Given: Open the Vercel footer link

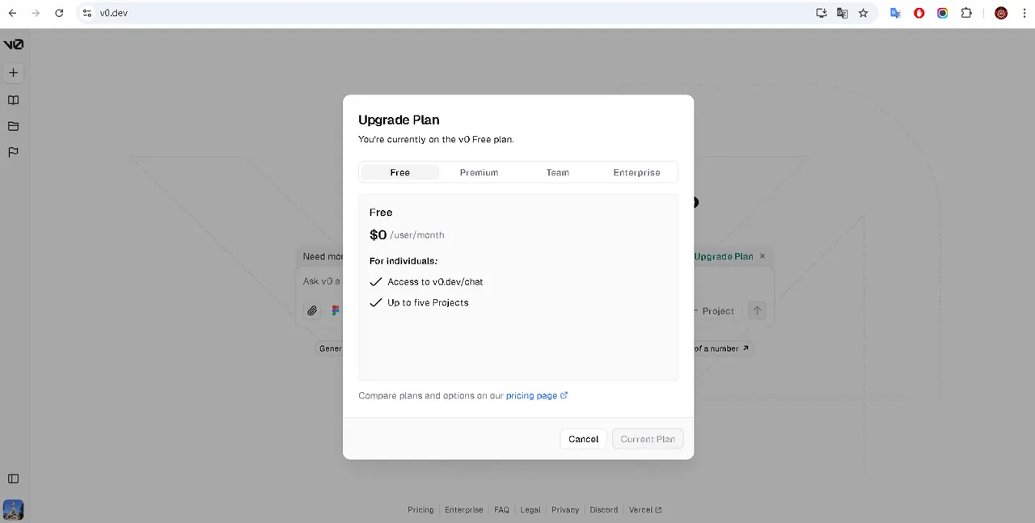Looking at the screenshot, I should [645, 509].
